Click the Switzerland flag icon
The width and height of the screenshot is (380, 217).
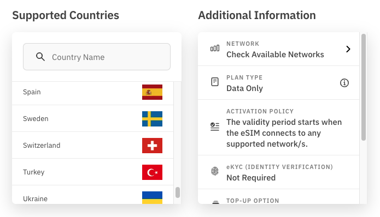tap(152, 146)
